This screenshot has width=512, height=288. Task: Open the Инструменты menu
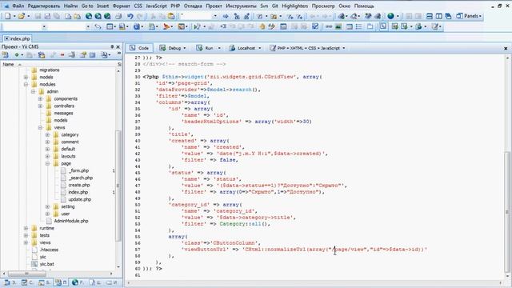[x=241, y=6]
